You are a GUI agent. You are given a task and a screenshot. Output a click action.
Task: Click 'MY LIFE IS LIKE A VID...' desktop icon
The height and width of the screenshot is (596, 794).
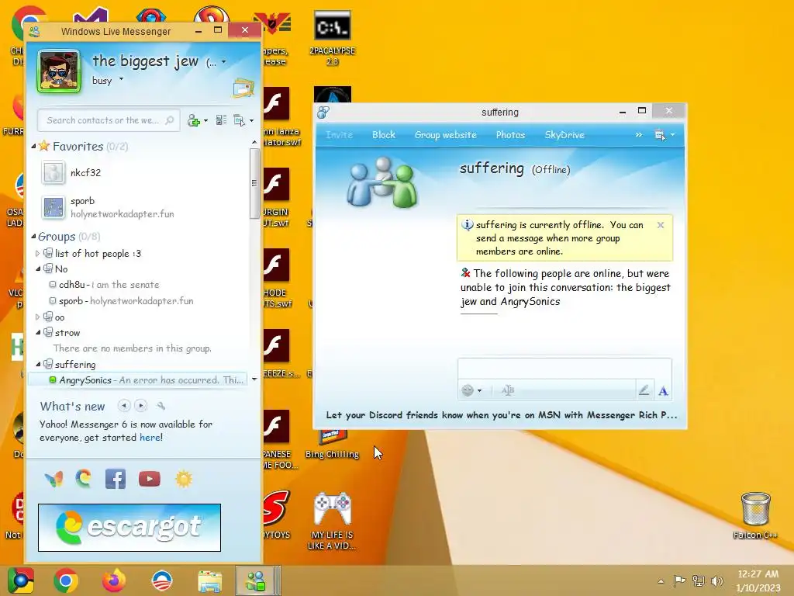(332, 521)
